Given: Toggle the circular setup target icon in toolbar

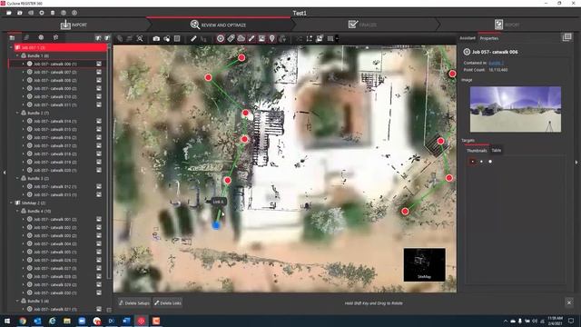Looking at the screenshot, I should pyautogui.click(x=221, y=38).
